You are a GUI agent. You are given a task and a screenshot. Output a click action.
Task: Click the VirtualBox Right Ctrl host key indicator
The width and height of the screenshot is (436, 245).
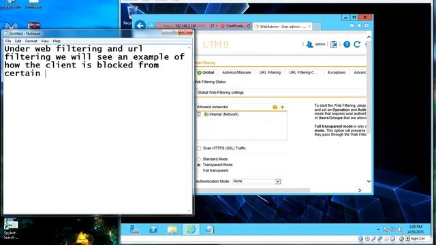pyautogui.click(x=416, y=239)
